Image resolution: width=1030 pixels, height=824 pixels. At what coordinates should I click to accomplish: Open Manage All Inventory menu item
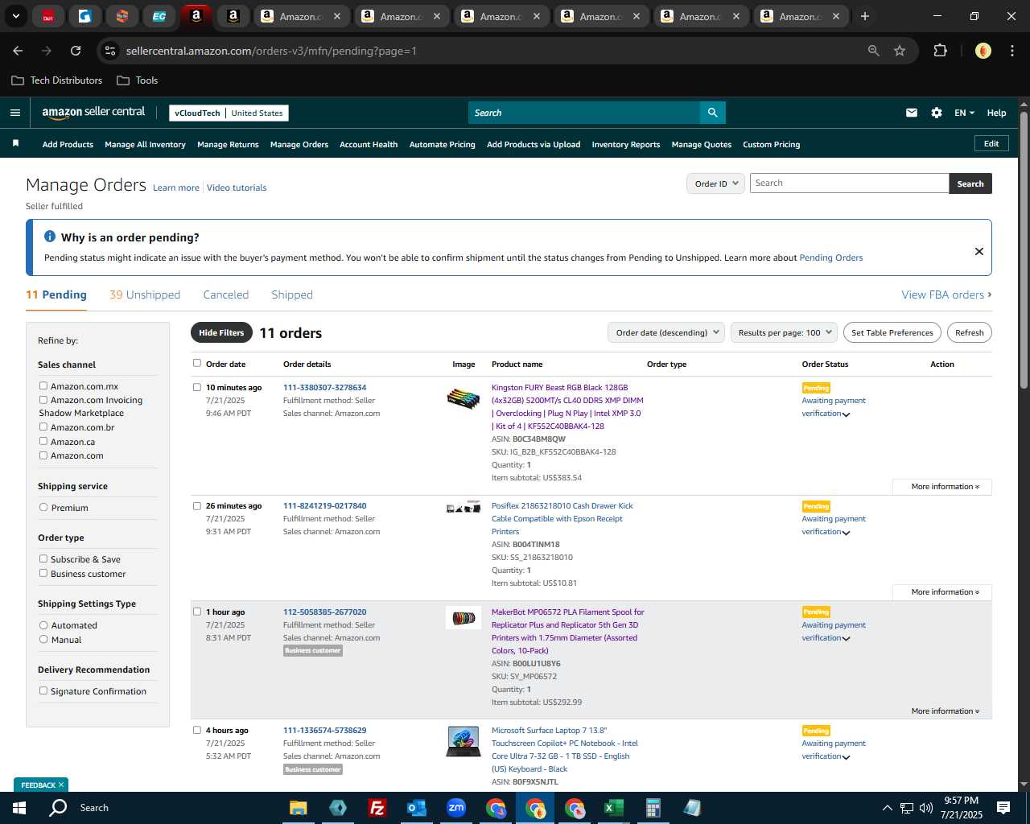145,144
